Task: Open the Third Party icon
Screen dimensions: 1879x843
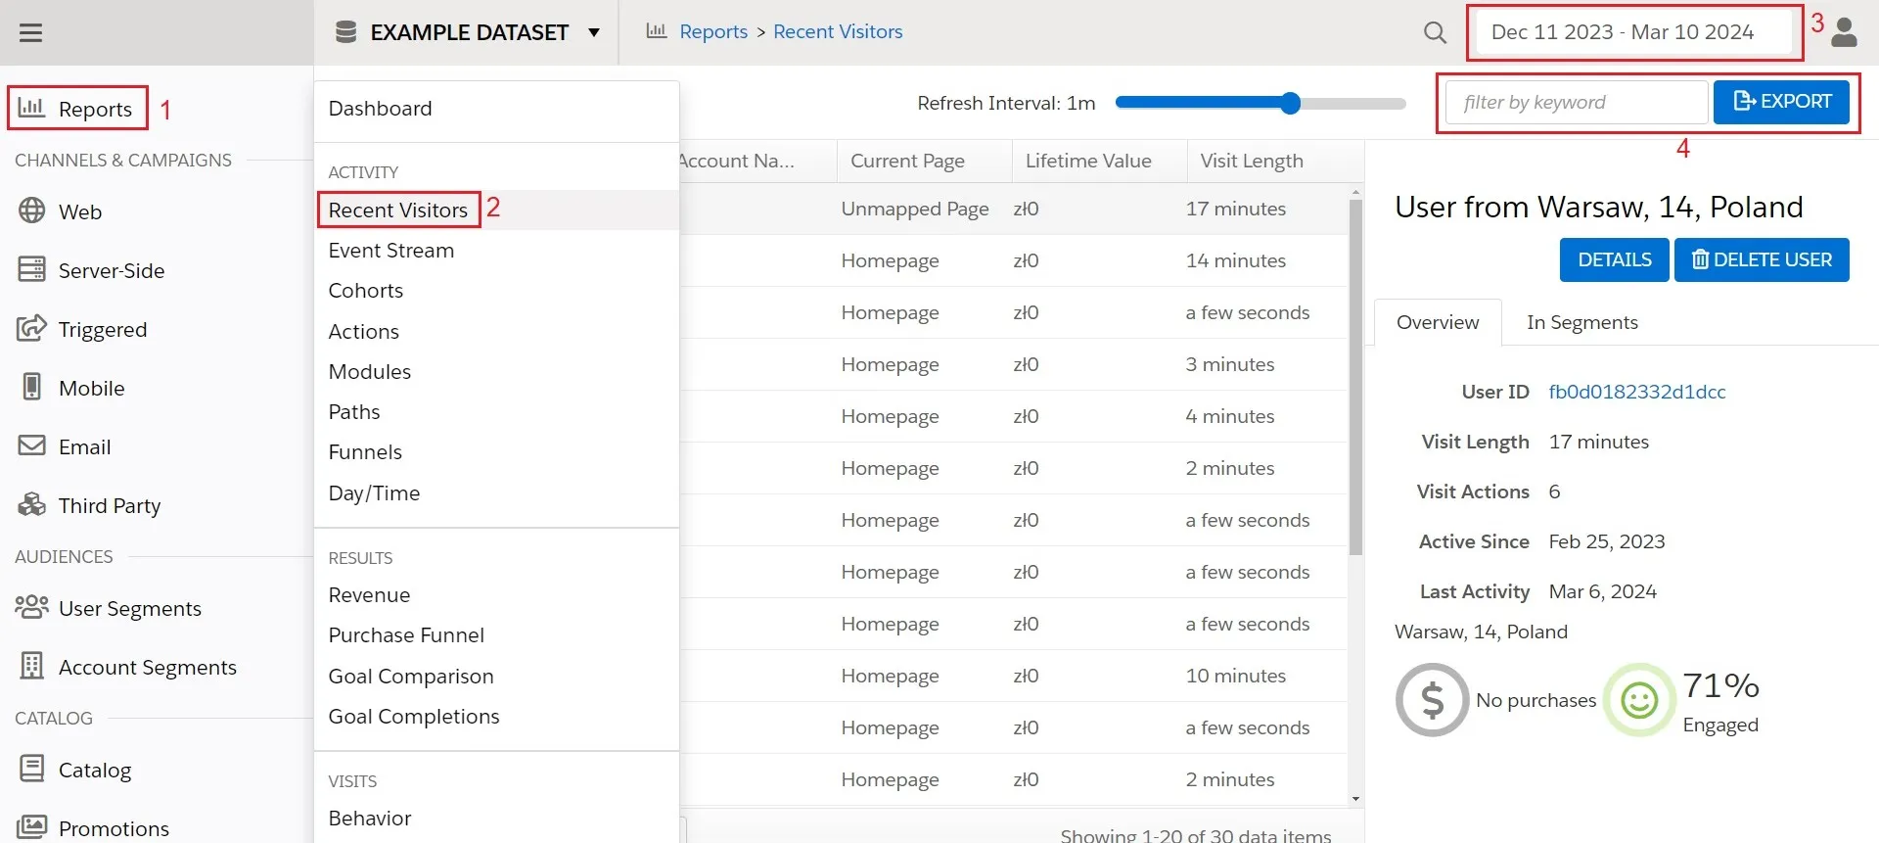Action: pyautogui.click(x=32, y=504)
